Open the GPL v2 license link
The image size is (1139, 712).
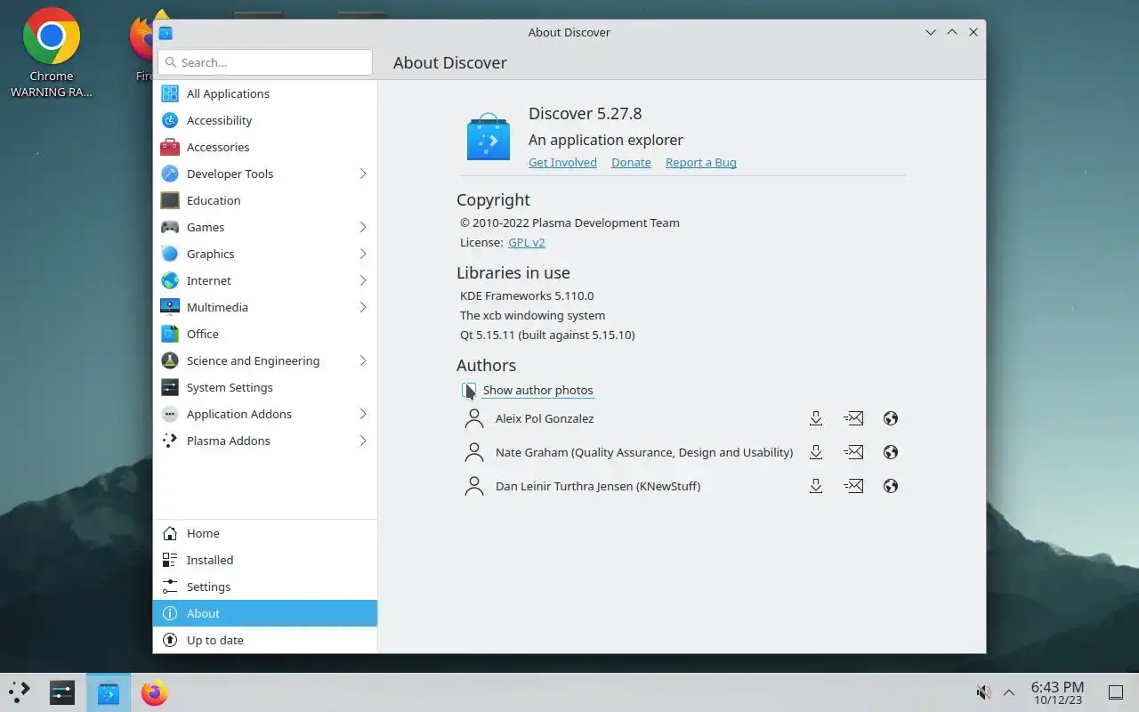pyautogui.click(x=527, y=242)
